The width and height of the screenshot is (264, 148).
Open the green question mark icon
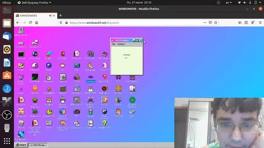coord(104,123)
